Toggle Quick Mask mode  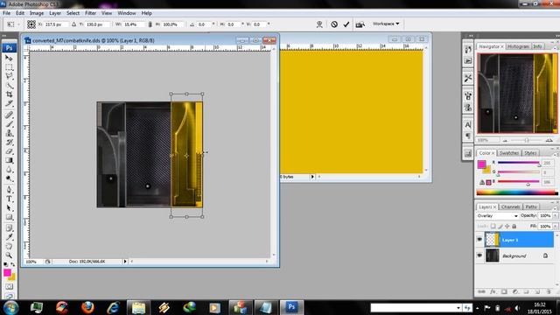click(x=10, y=286)
